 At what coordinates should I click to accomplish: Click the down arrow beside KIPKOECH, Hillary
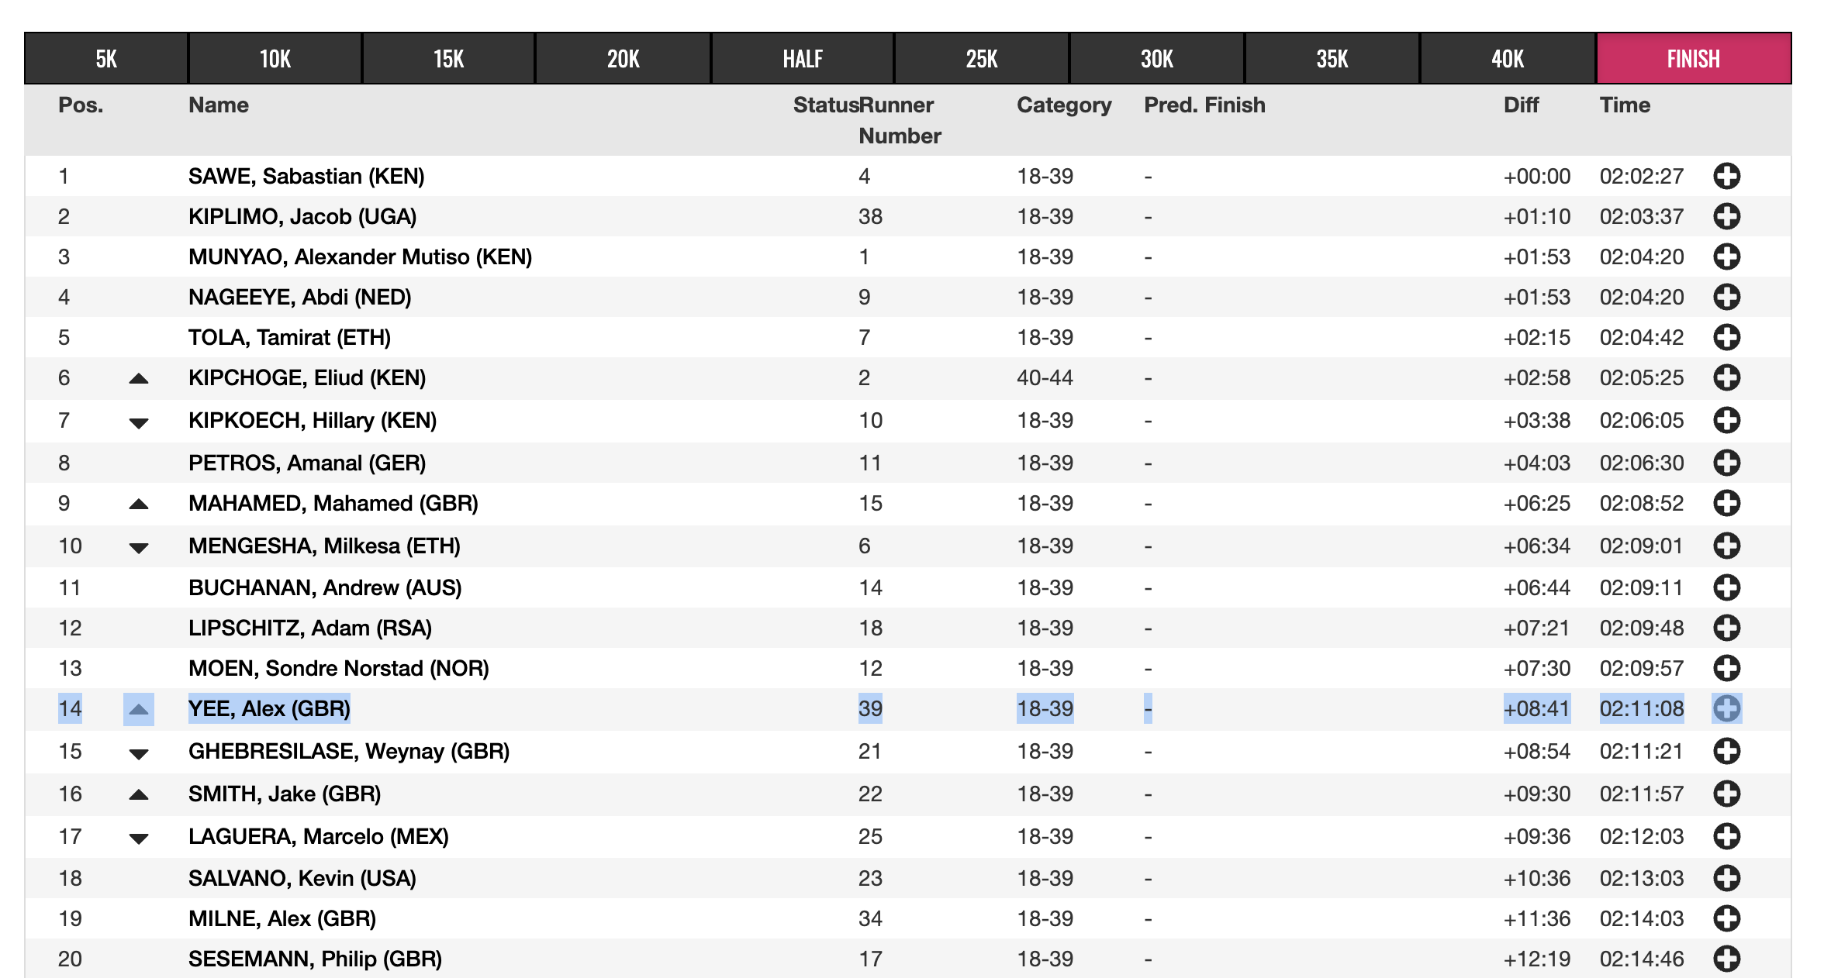[x=139, y=422]
